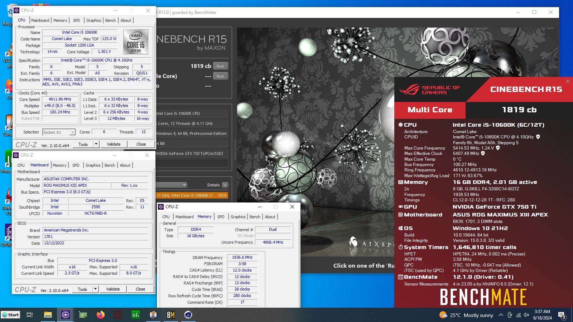573x322 pixels.
Task: Select SPD tab in the Mainboard CPU-Z window
Action: 76,165
